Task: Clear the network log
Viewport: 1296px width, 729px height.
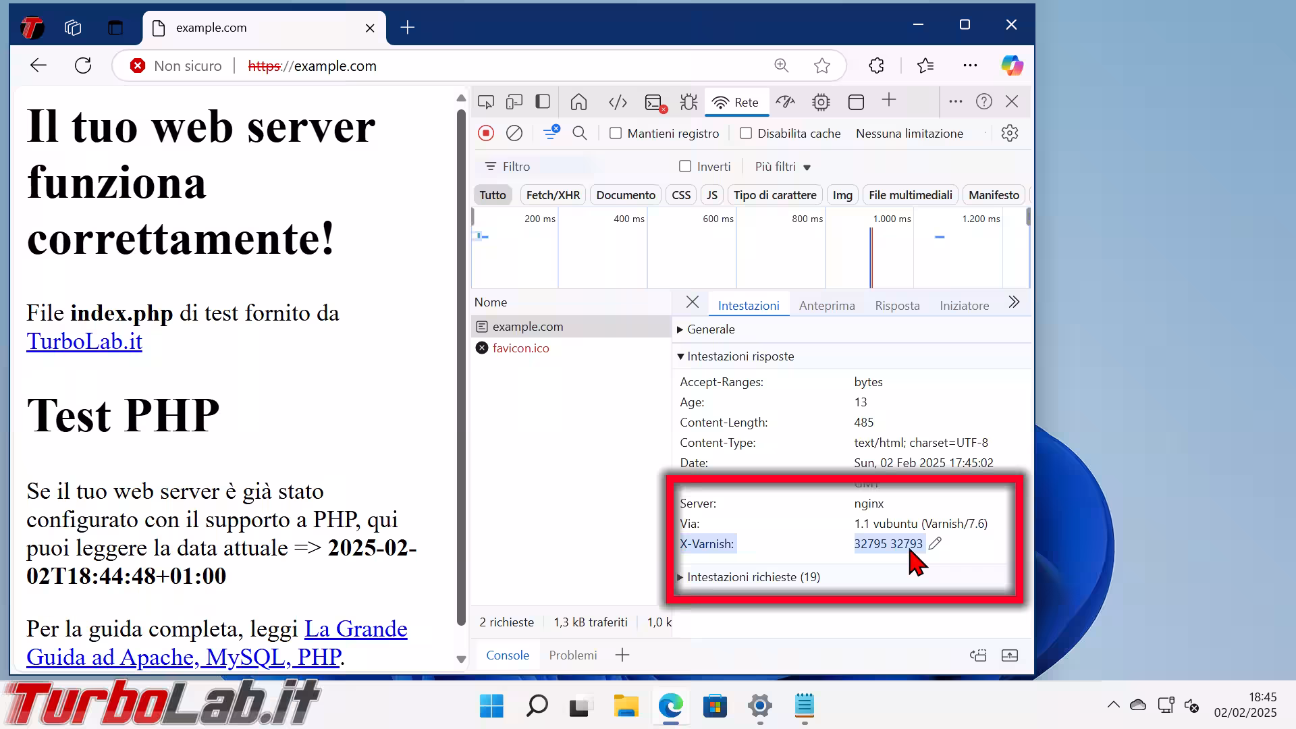Action: [514, 133]
